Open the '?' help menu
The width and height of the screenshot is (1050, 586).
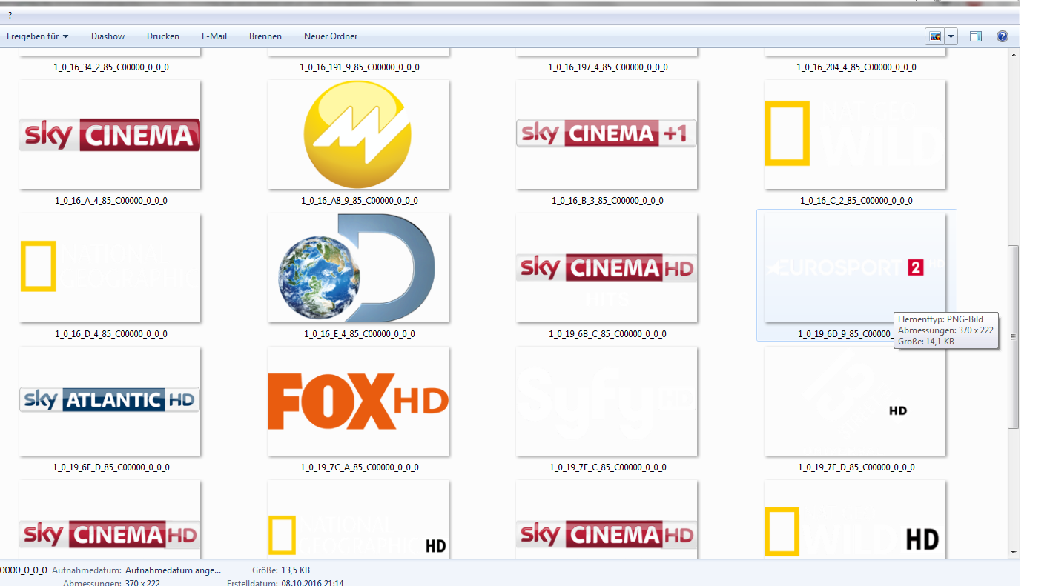(10, 15)
